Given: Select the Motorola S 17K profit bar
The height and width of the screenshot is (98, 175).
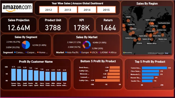Looking at the screenshot, I should (150, 74).
